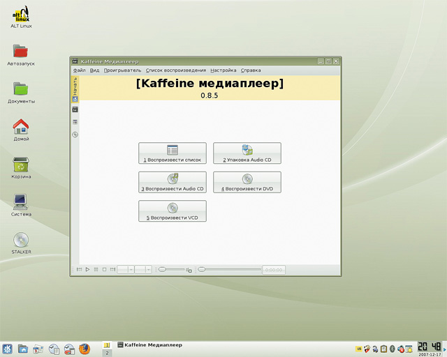Screen dimensions: 447x357
Task: Open the Вид menu
Action: tap(95, 70)
